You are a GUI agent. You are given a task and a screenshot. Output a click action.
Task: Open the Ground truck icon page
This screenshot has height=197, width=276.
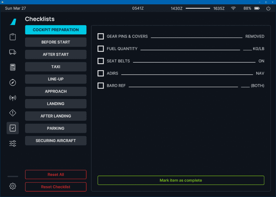(13, 52)
